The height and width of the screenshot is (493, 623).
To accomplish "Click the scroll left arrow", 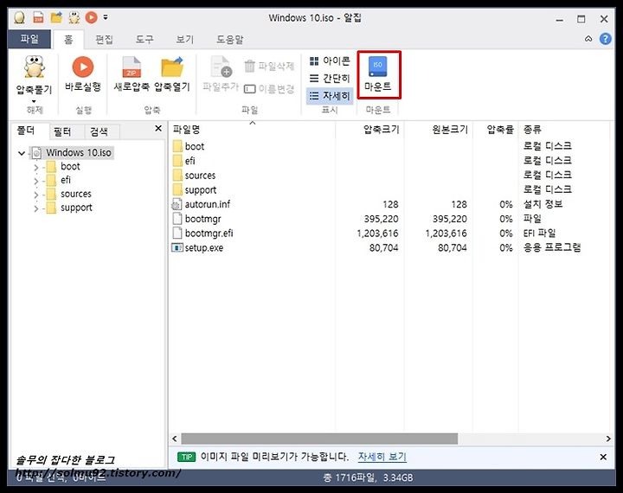I will click(x=175, y=439).
